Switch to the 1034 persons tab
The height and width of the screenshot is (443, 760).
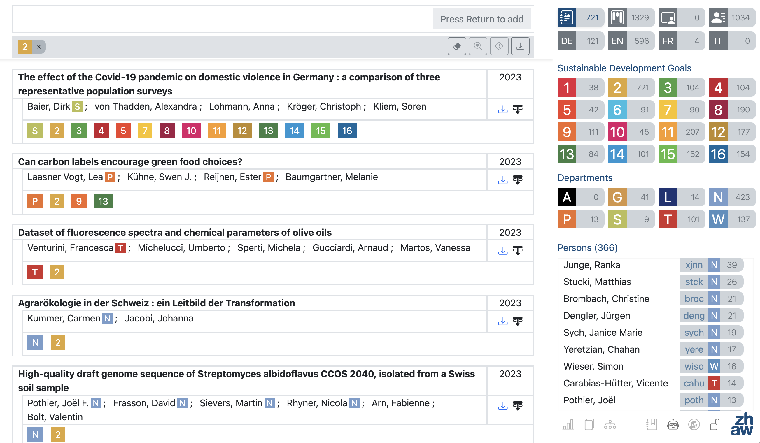point(732,17)
